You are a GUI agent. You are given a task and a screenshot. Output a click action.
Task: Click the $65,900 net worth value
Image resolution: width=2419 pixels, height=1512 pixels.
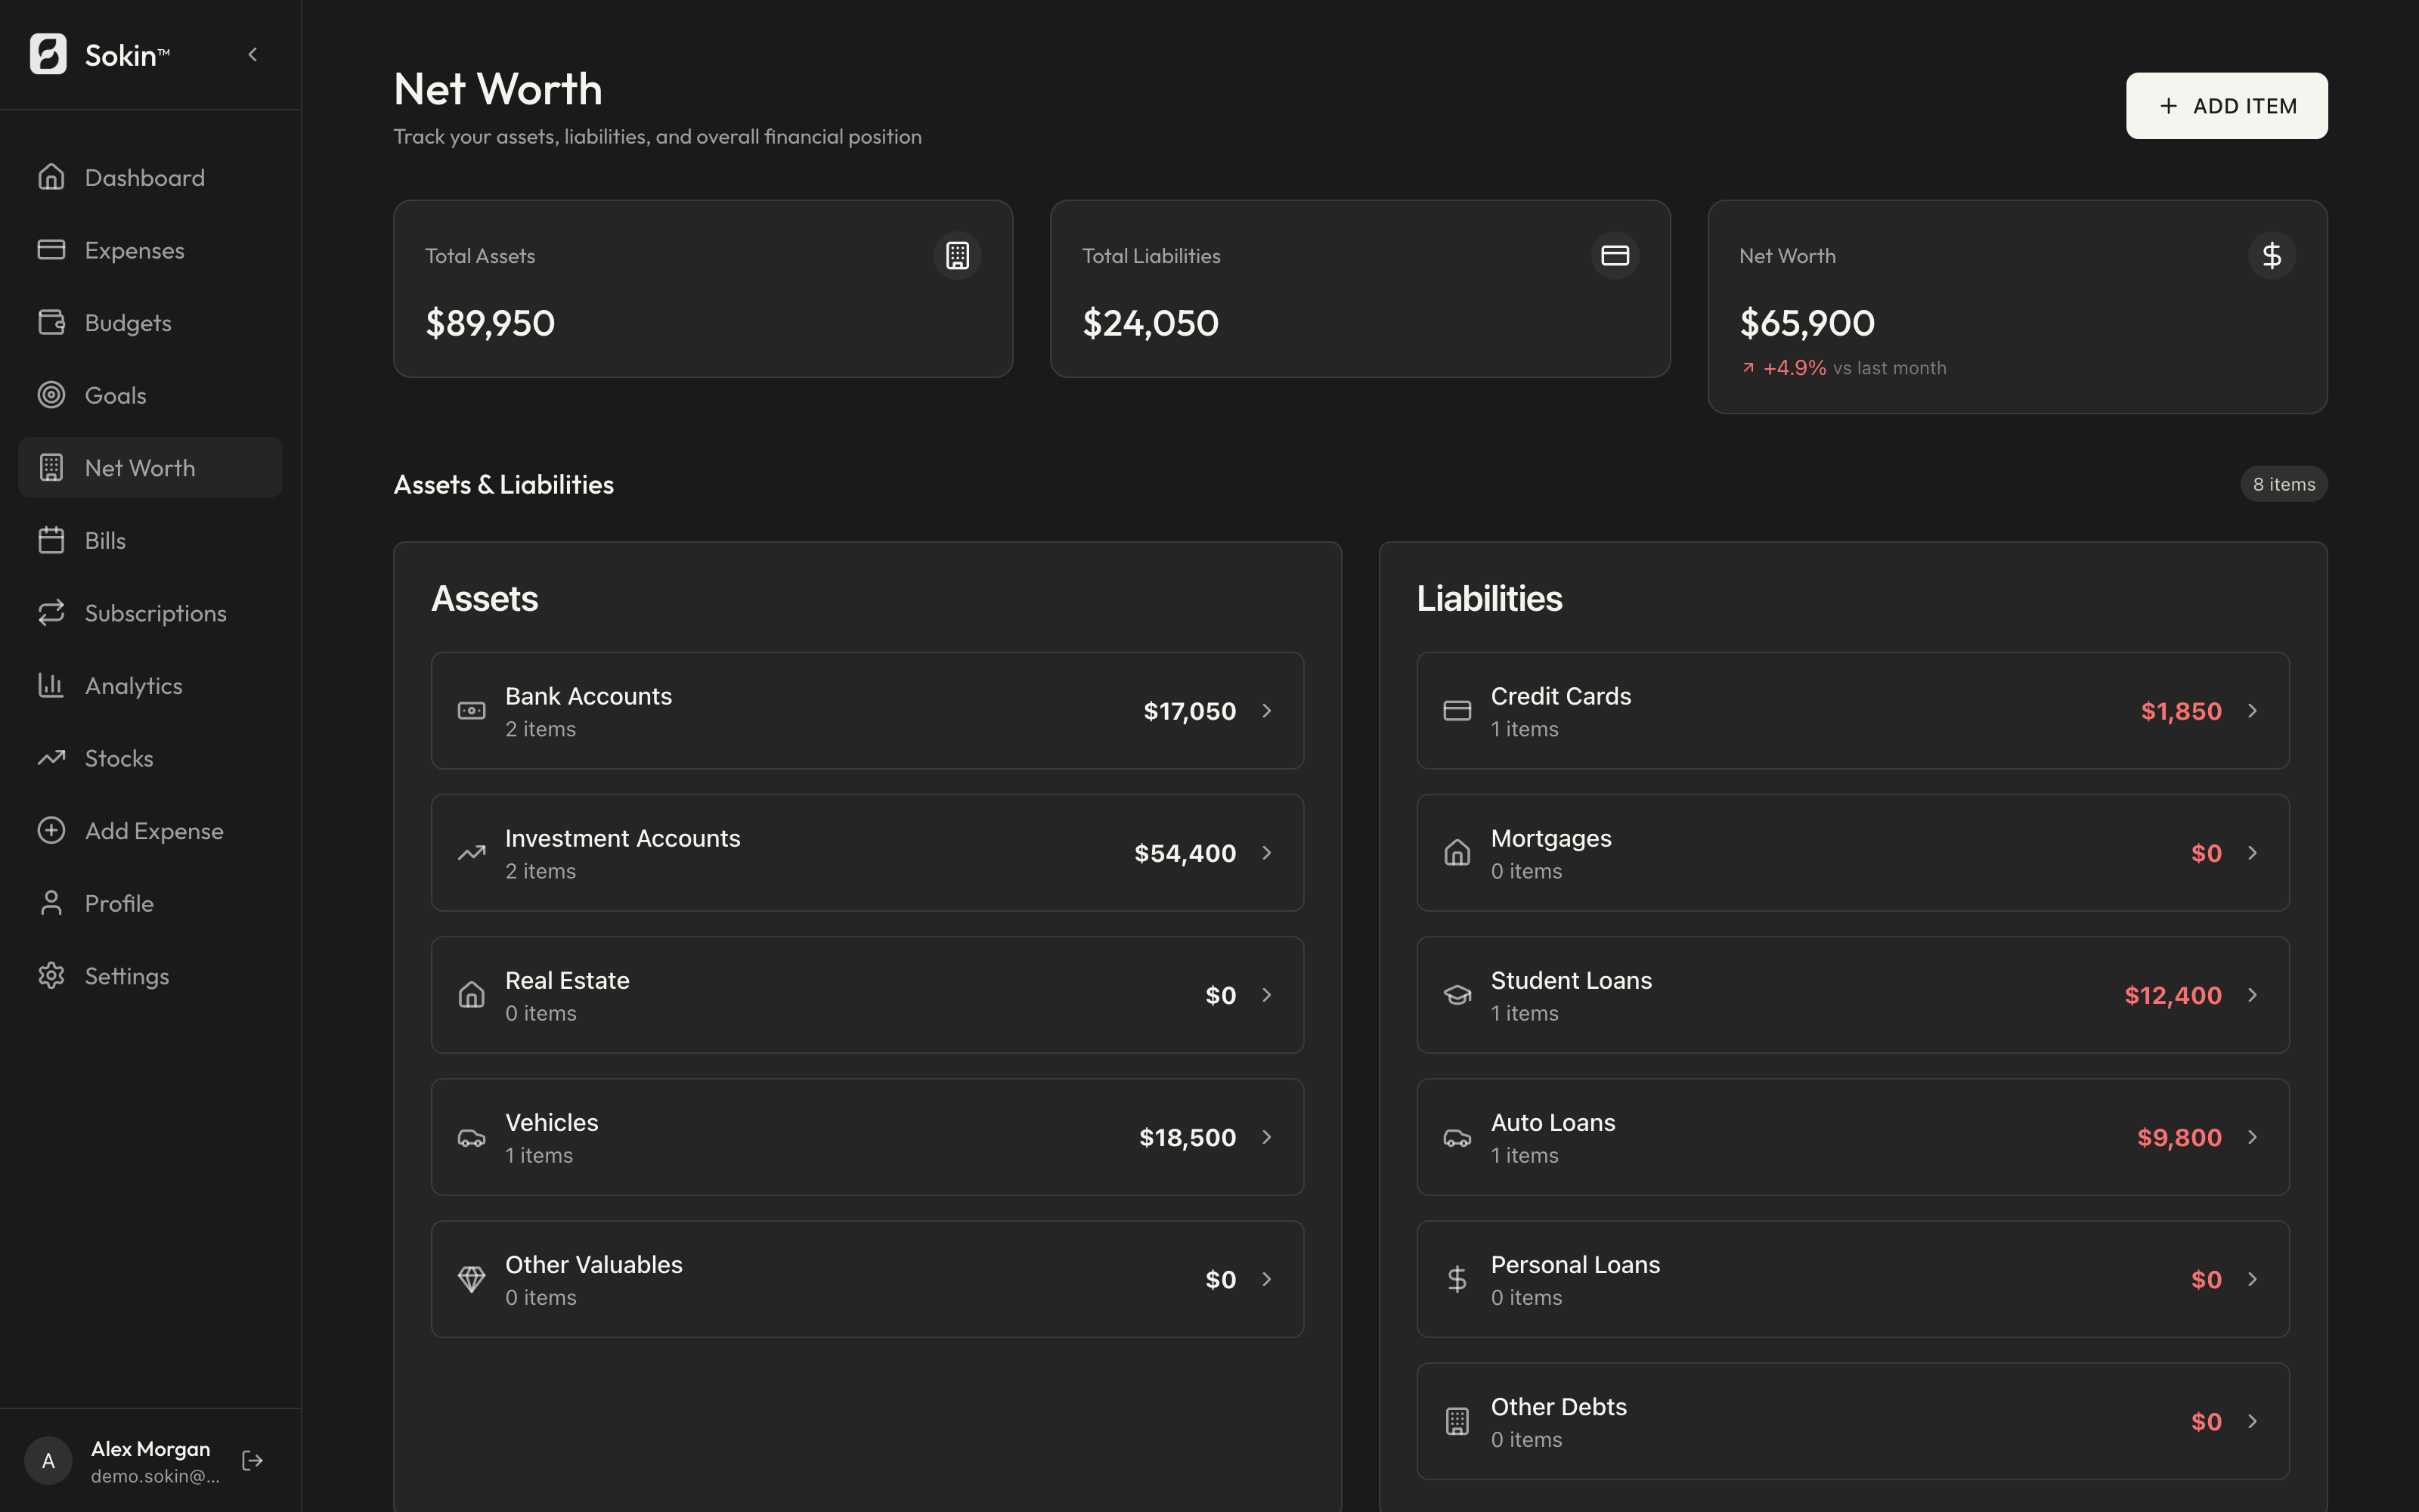(1807, 323)
